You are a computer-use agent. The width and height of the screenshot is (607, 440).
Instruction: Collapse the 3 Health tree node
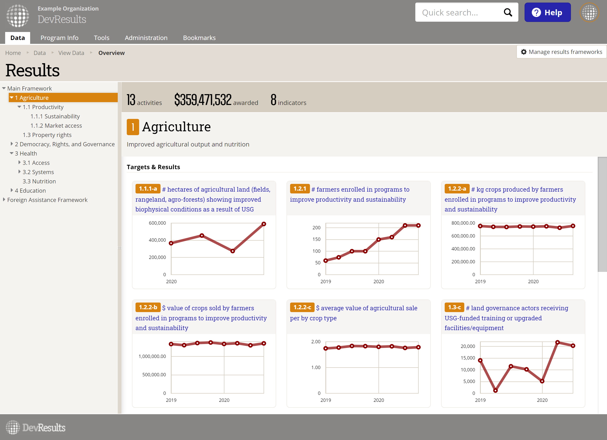click(x=12, y=153)
